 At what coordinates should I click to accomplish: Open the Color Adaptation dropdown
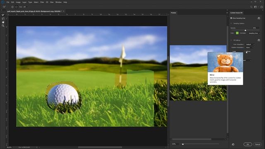[250, 44]
